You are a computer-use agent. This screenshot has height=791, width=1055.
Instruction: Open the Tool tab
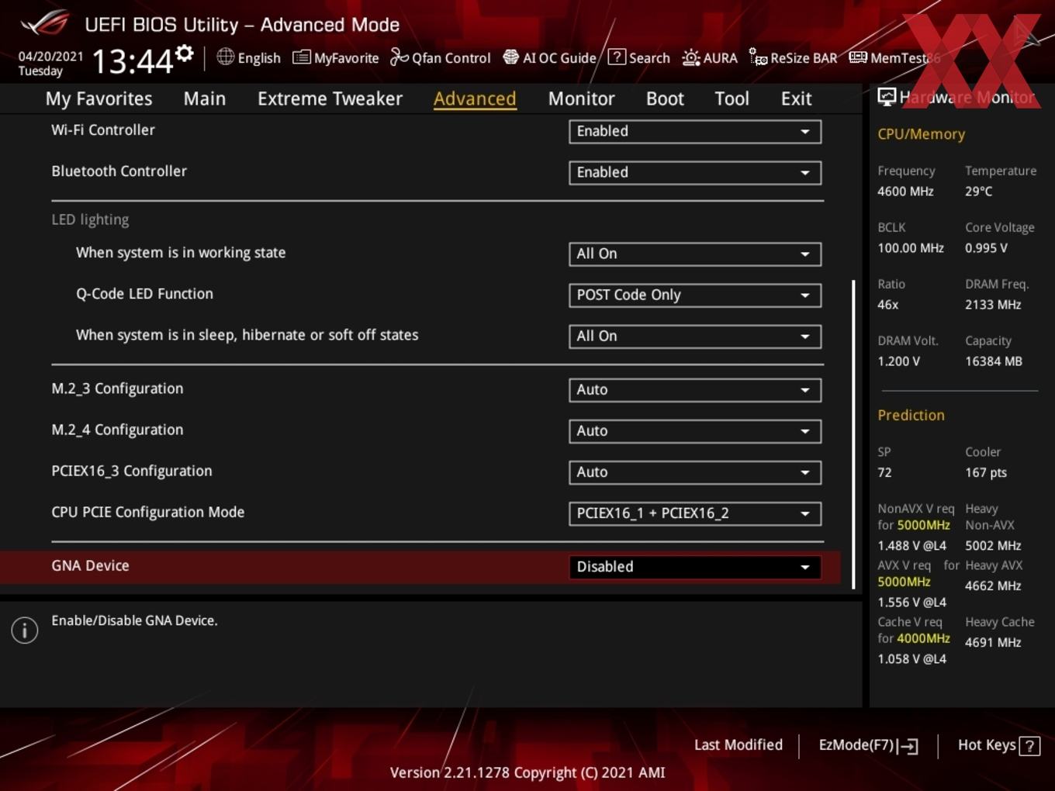(732, 98)
